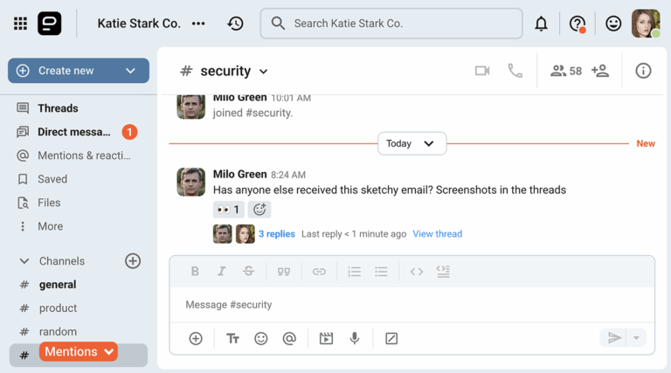671x373 pixels.
Task: Expand the Create new dropdown arrow
Action: pos(130,71)
